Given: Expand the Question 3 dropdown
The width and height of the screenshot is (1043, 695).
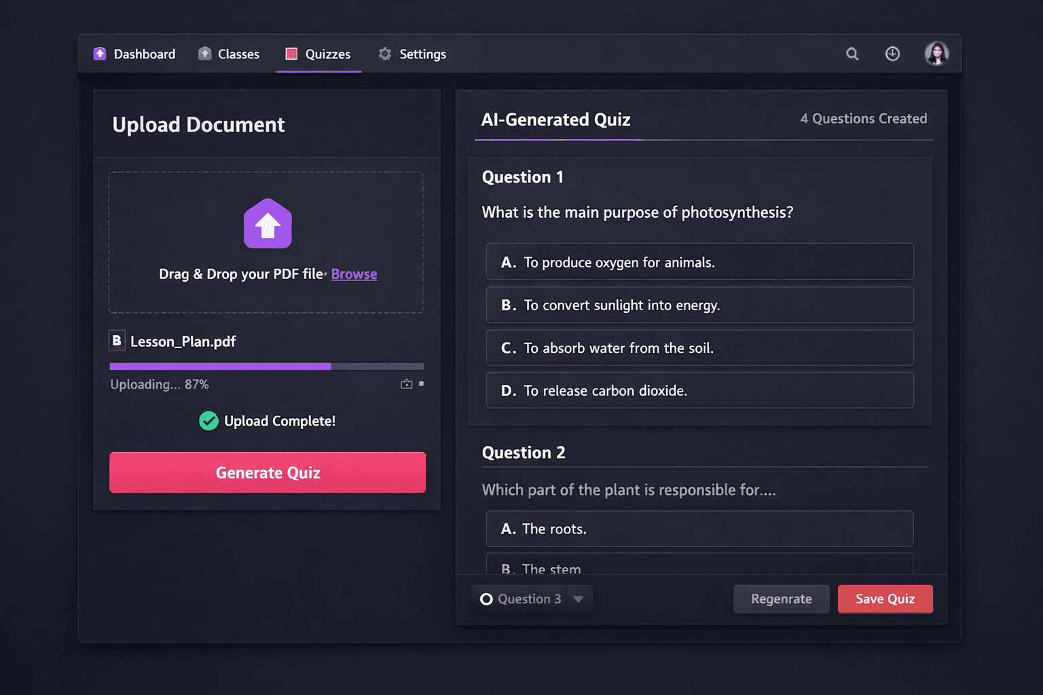Looking at the screenshot, I should point(578,599).
